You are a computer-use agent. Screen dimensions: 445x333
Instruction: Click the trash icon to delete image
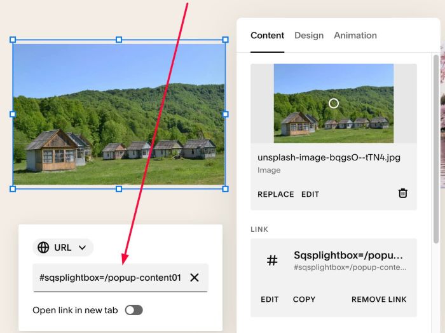402,193
